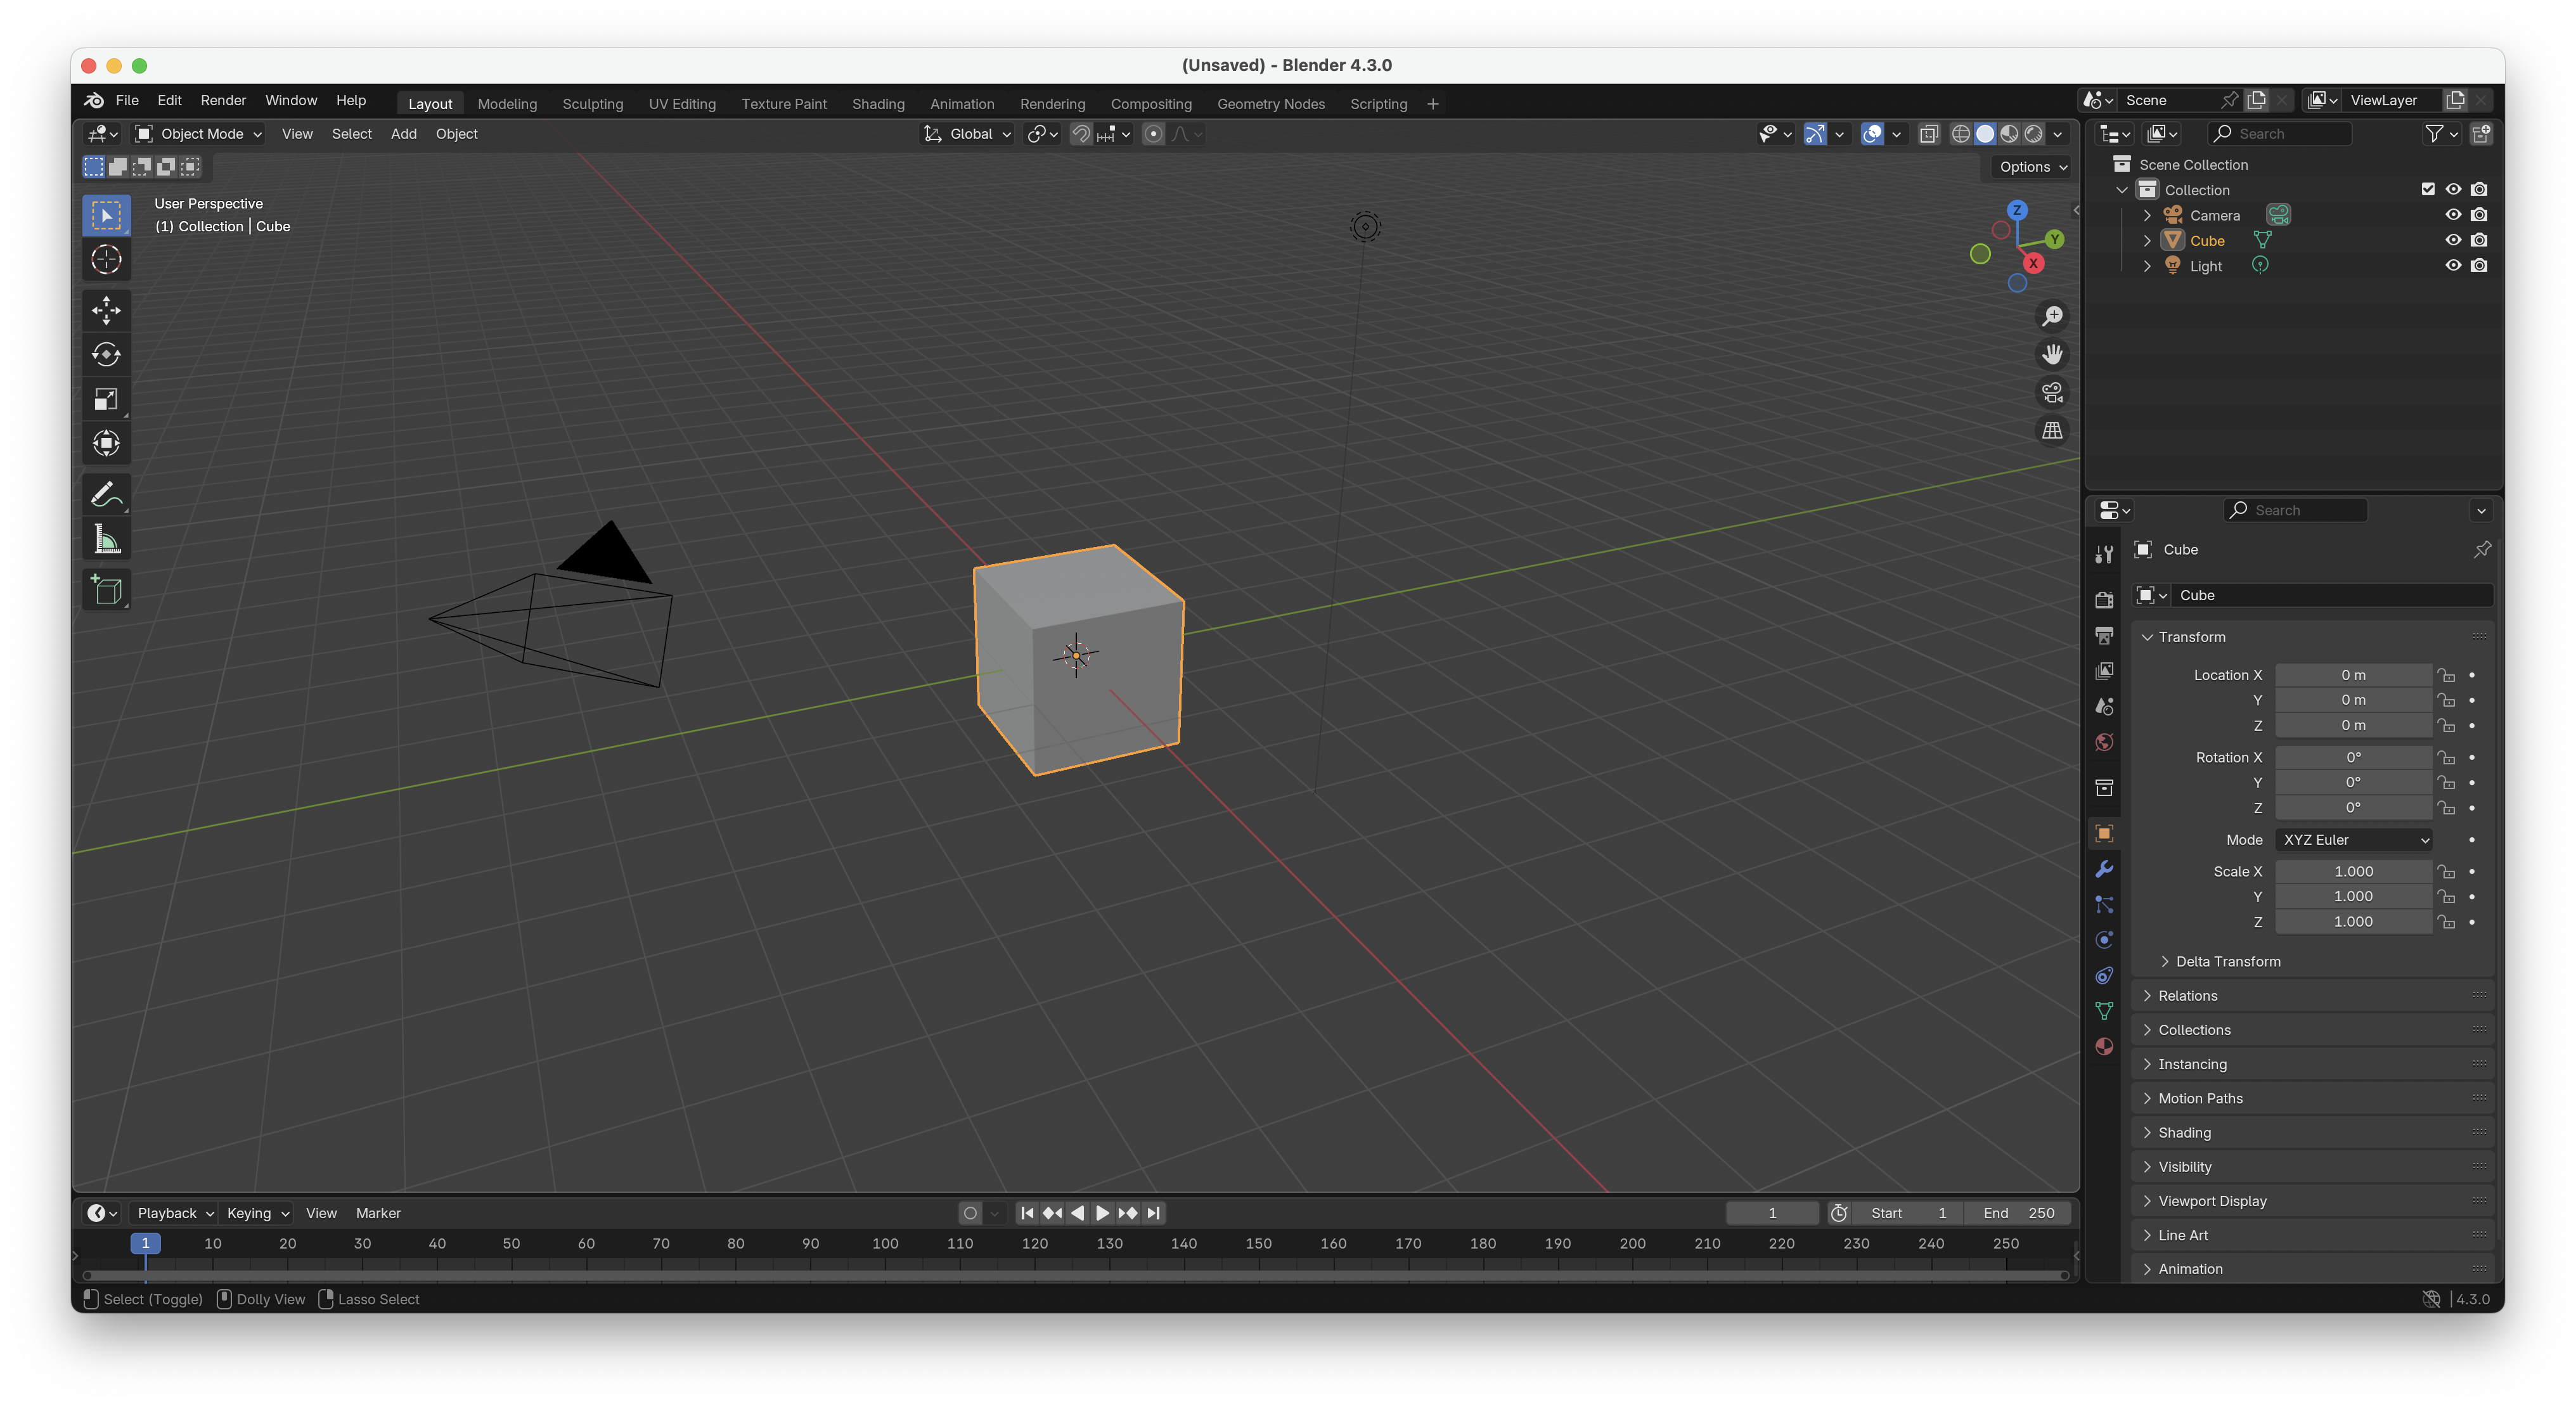This screenshot has width=2576, height=1407.
Task: Open the World properties tab
Action: (x=2104, y=742)
